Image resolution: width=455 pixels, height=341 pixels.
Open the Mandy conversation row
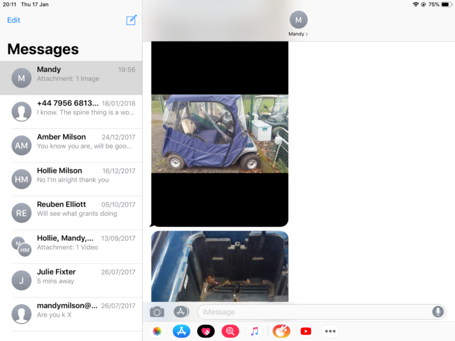[71, 78]
